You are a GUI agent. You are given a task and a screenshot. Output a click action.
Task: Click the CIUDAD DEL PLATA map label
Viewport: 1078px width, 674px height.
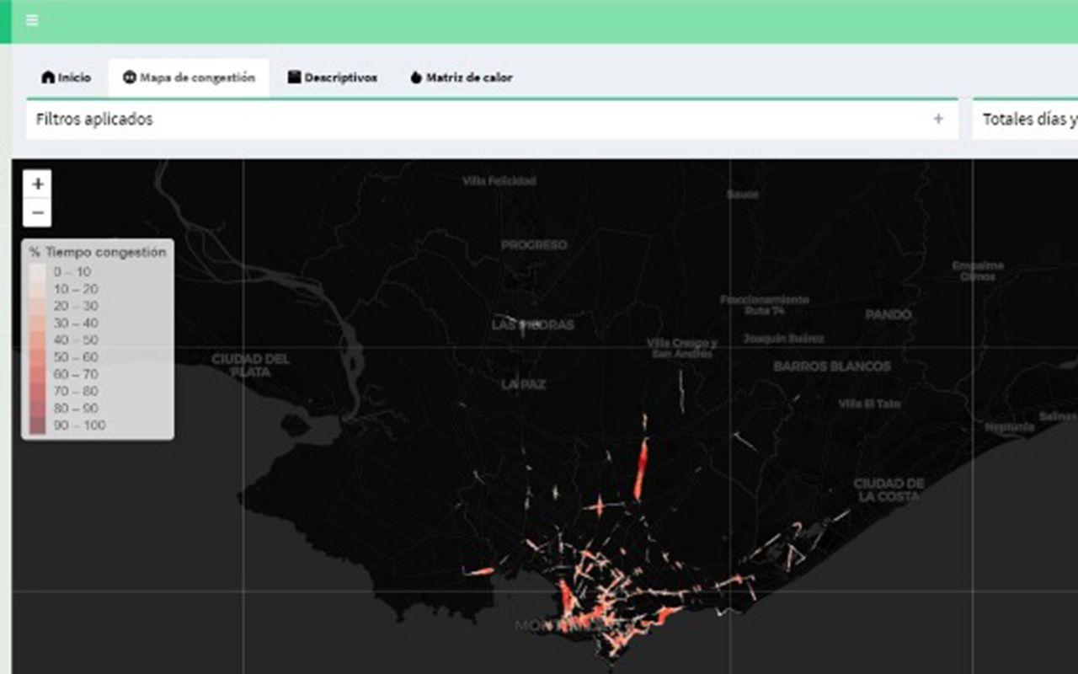(x=250, y=365)
